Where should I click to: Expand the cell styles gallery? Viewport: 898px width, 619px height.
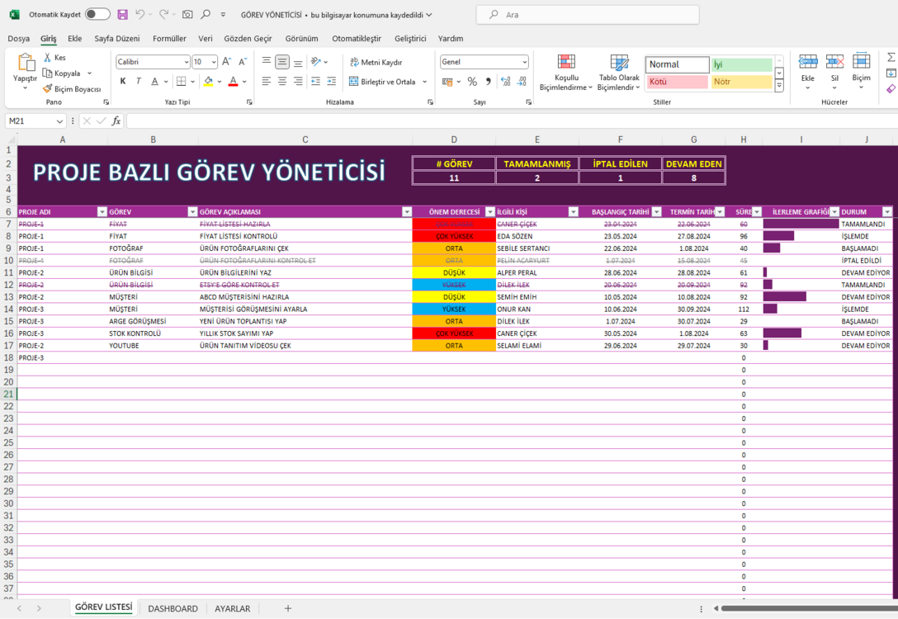pyautogui.click(x=779, y=86)
